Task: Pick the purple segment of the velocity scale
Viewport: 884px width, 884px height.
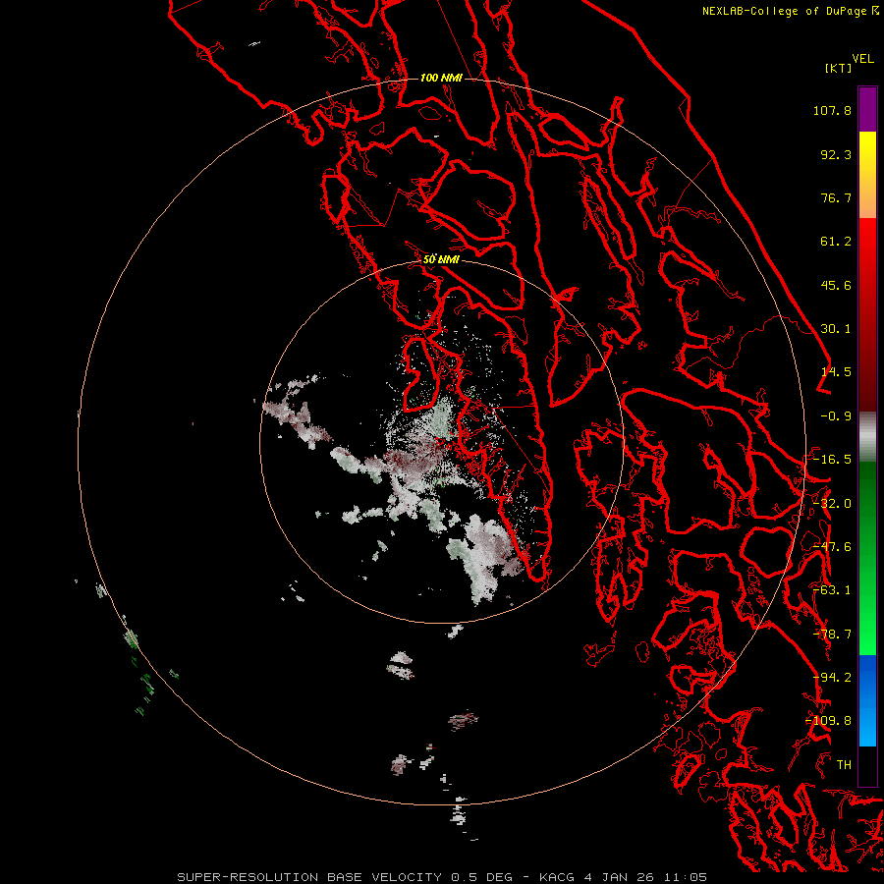Action: tap(867, 109)
